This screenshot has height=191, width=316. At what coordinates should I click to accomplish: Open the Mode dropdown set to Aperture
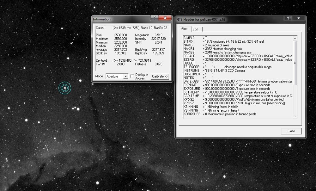117,76
